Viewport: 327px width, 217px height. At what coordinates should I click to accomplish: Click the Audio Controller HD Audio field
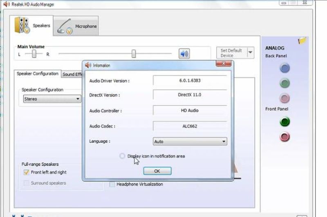(190, 110)
